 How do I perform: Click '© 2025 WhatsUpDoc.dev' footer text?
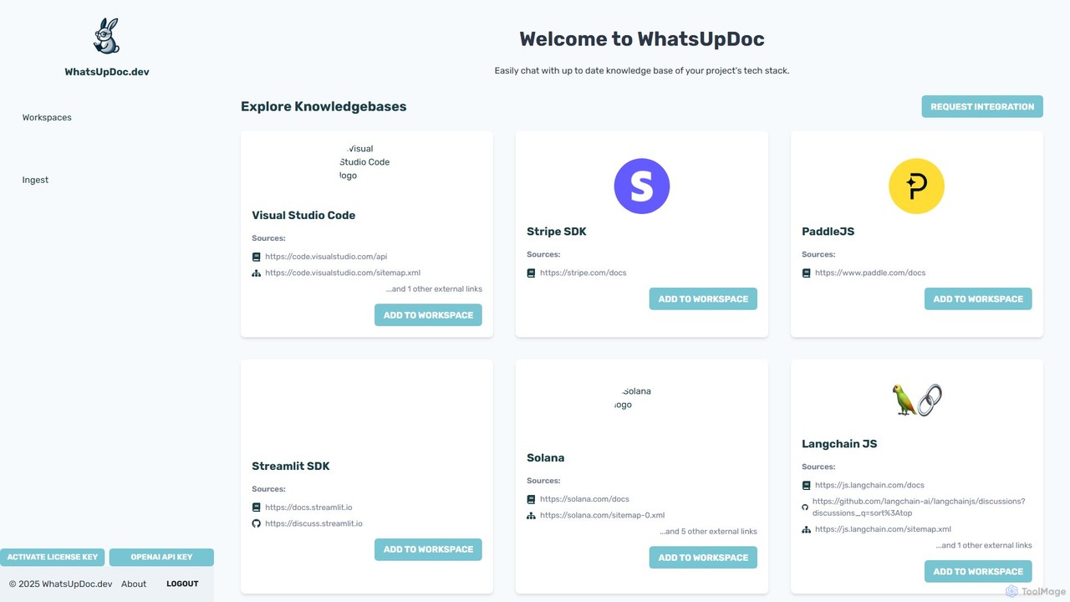coord(60,584)
